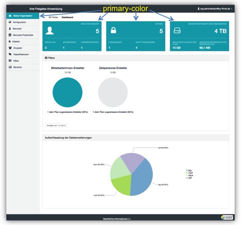The height and width of the screenshot is (225, 241).
Task: Click the '68,1 MB' used storage value
Action: point(205,48)
